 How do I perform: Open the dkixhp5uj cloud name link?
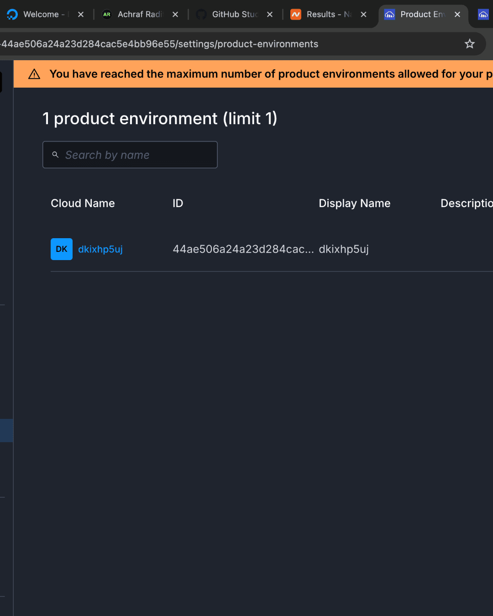[x=100, y=249]
